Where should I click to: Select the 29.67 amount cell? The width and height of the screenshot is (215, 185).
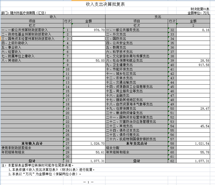(x=193, y=109)
